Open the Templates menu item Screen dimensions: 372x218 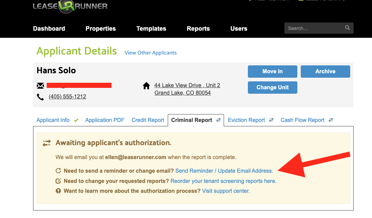pos(151,29)
